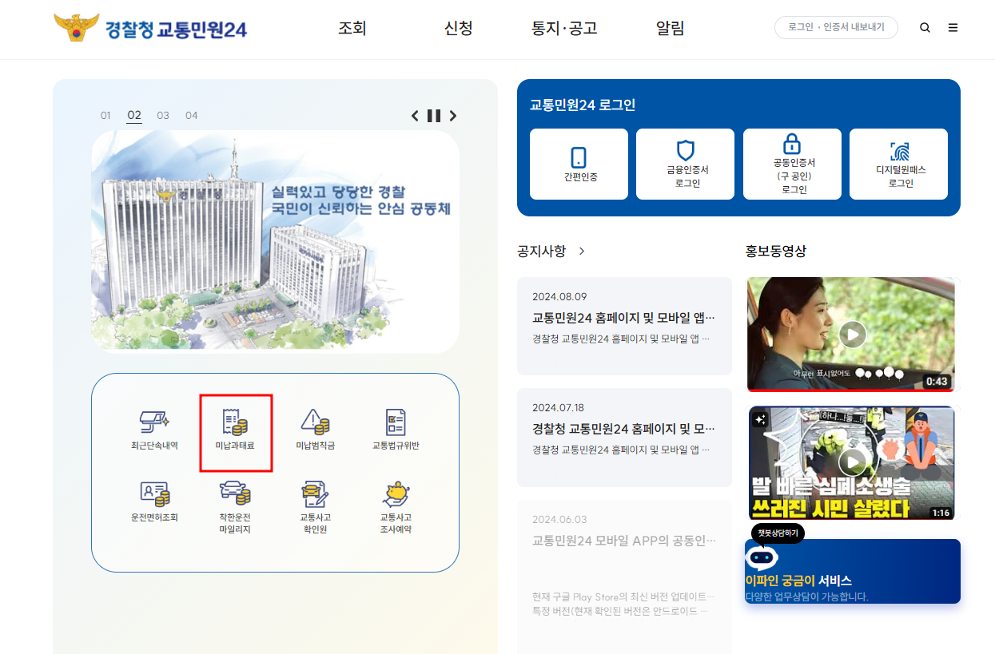Open the 운전면허조회 icon
This screenshot has width=995, height=654.
pos(154,501)
